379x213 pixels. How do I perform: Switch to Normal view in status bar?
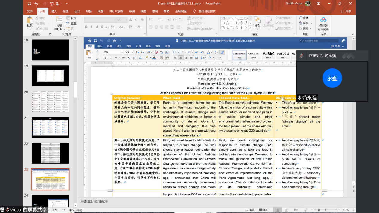[278, 210]
